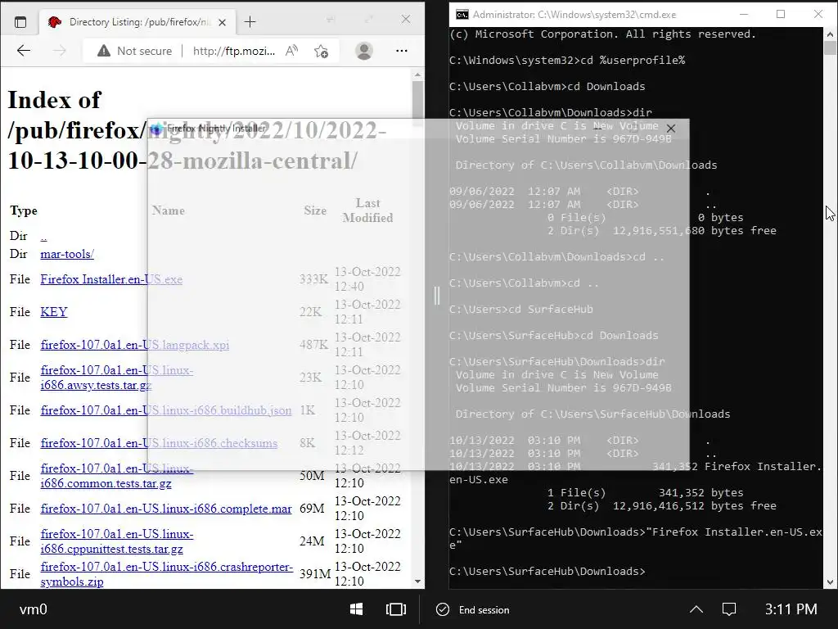This screenshot has height=629, width=838.
Task: Open linux-i686.awsy.tests.tar.gz link
Action: 117,378
